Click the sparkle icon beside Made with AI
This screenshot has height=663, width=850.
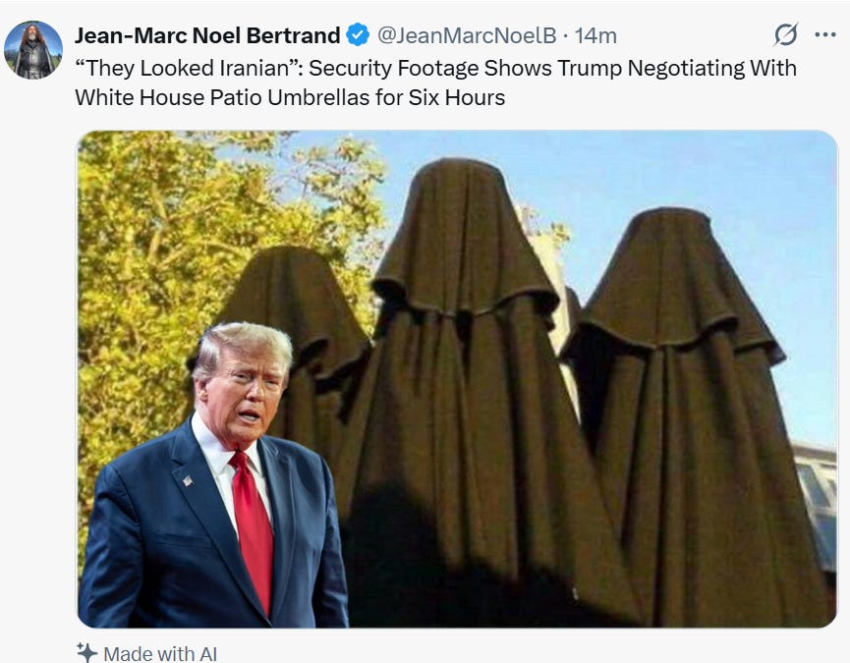tap(86, 653)
